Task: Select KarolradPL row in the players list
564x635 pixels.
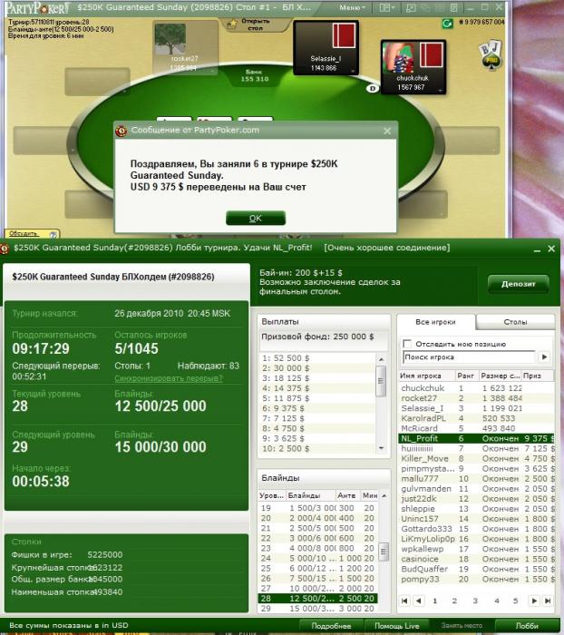Action: pos(476,418)
